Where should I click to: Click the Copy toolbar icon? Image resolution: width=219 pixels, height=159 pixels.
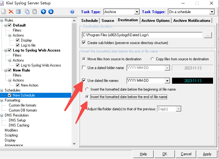point(27,12)
